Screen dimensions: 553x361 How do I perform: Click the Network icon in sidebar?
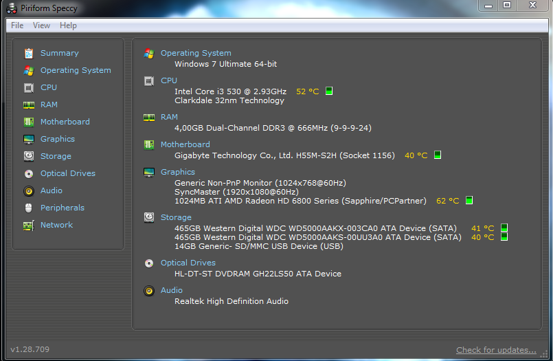(28, 225)
